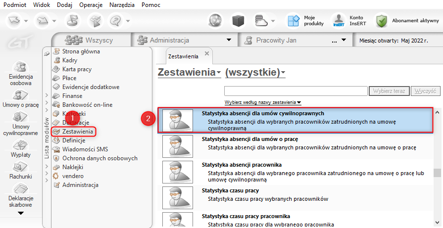443x228 pixels.
Task: Open the Wiadomości SMS module
Action: 81,149
